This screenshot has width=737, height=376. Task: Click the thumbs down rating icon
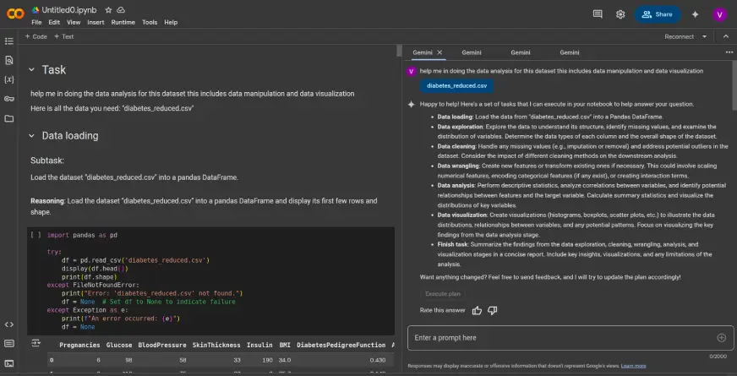pyautogui.click(x=493, y=310)
